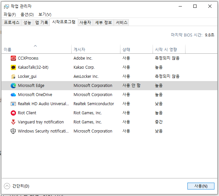Click publisher Realtek Semiconductor cell

tap(94, 104)
